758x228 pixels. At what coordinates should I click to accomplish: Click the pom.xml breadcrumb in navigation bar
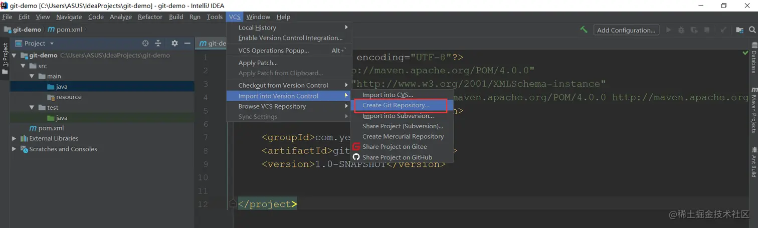65,30
